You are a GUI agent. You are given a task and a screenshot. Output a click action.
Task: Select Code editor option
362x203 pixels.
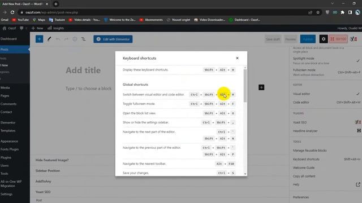[x=326, y=102]
